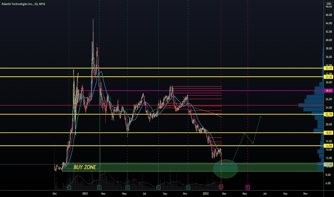Viewport: 334px width, 197px height.
Task: Click the teal E marker between Jul and Sep 2021
Action: (158, 187)
